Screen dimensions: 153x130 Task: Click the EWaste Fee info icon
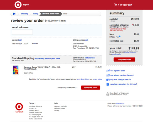120,36
